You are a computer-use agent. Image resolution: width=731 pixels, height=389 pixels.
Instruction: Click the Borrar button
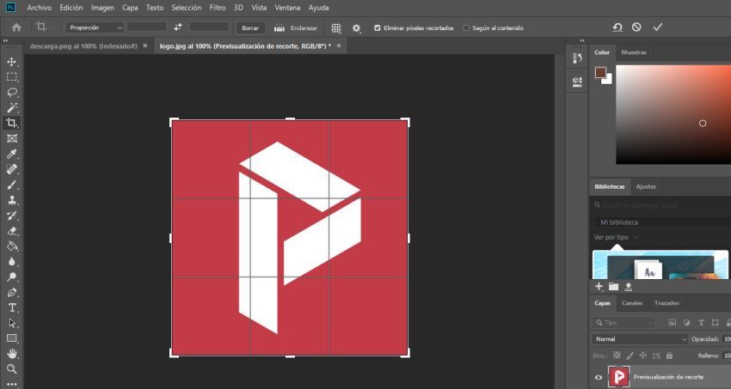[x=250, y=28]
